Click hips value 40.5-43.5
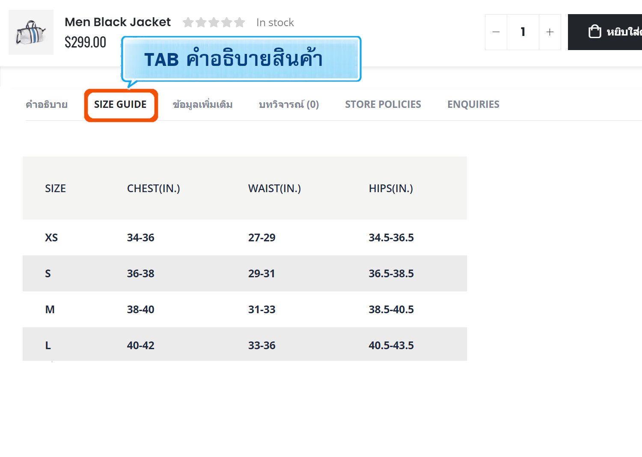642x457 pixels. (391, 345)
